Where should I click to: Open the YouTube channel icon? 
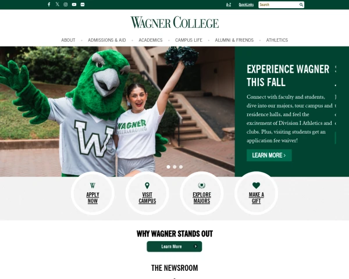(x=74, y=5)
